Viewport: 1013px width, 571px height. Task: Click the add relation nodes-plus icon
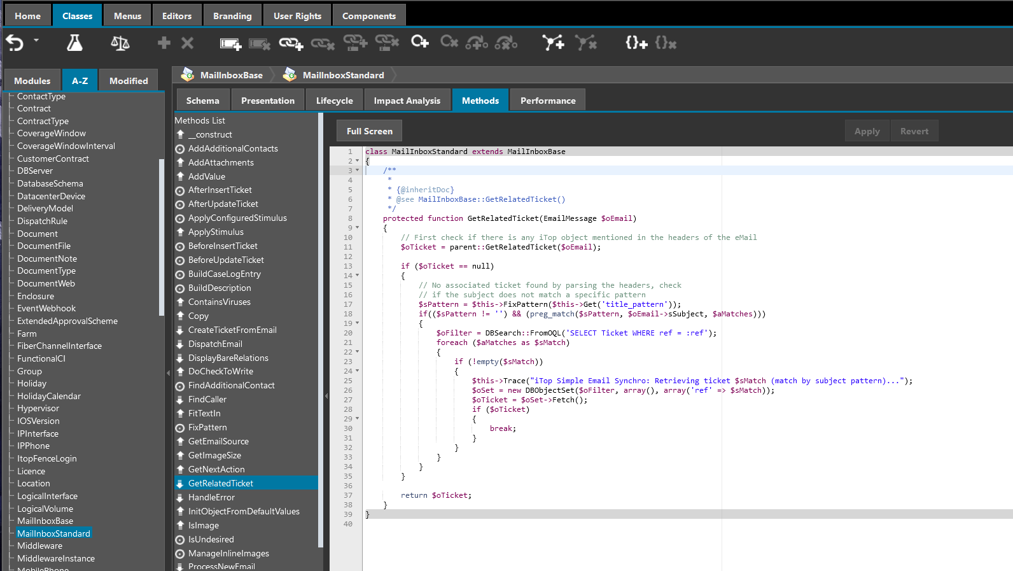552,43
